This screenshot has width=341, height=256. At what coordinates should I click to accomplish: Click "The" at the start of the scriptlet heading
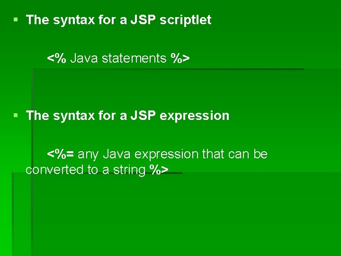point(37,20)
